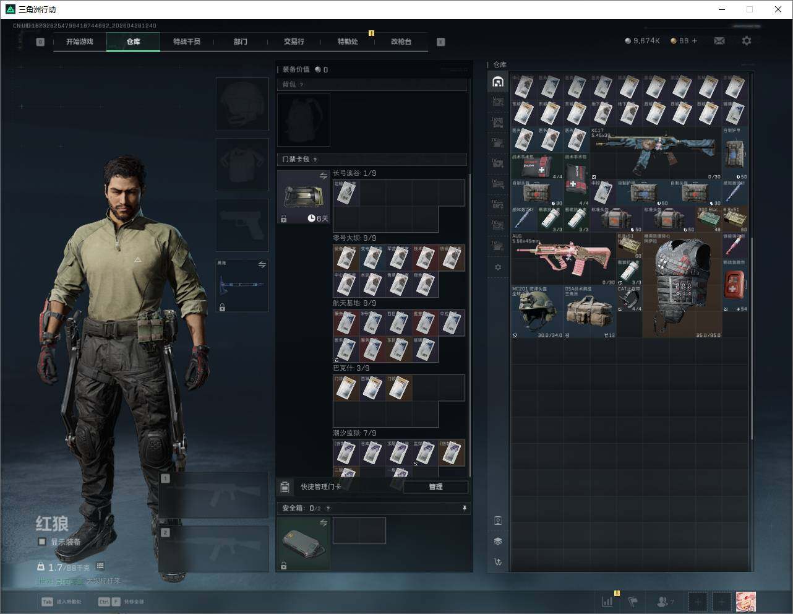Select the DSA tactical chest rig bag
Screen dimensions: 793x614
pyautogui.click(x=589, y=311)
